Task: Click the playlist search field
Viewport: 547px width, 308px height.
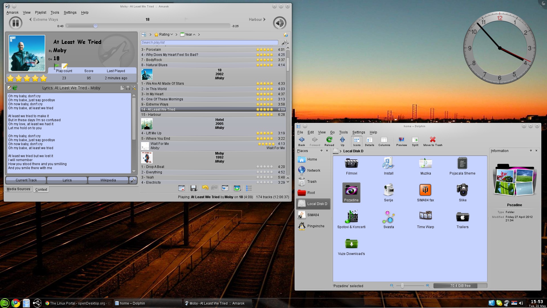Action: point(209,42)
